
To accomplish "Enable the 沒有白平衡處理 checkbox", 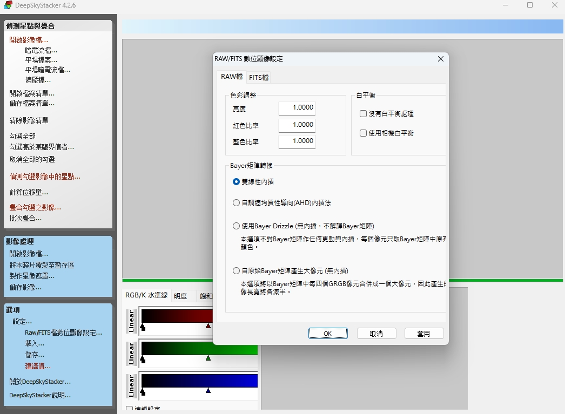I will pos(363,114).
